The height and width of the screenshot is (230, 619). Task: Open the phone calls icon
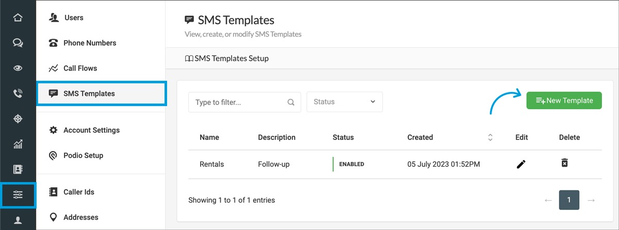point(18,93)
